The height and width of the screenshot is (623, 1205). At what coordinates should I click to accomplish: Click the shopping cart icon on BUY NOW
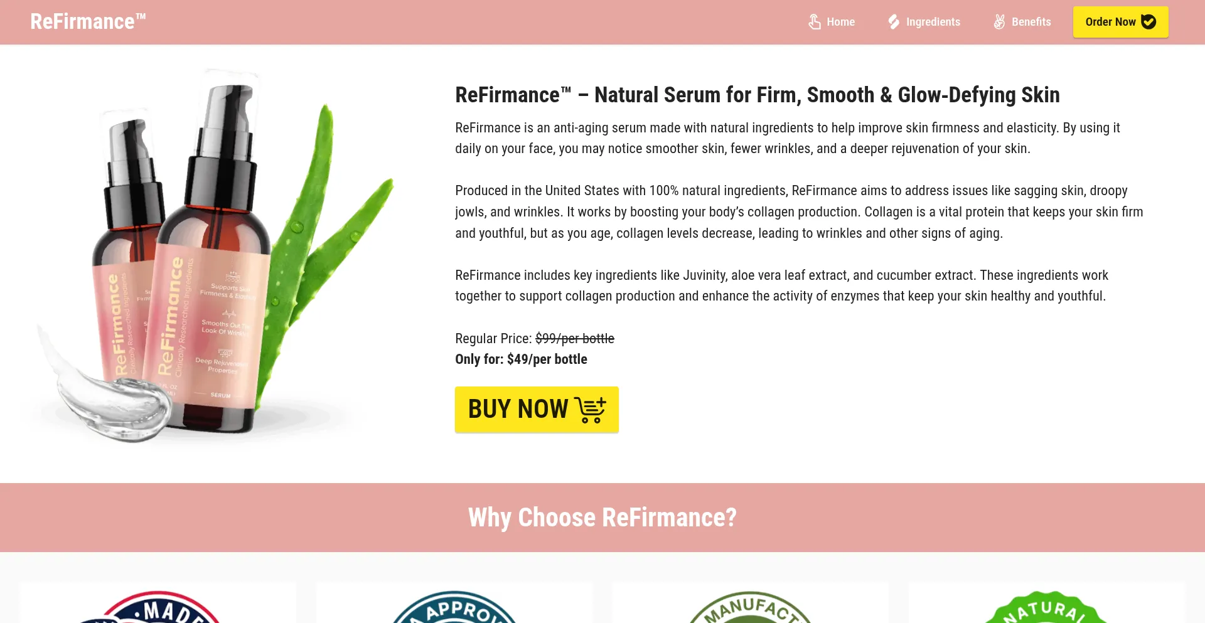590,410
